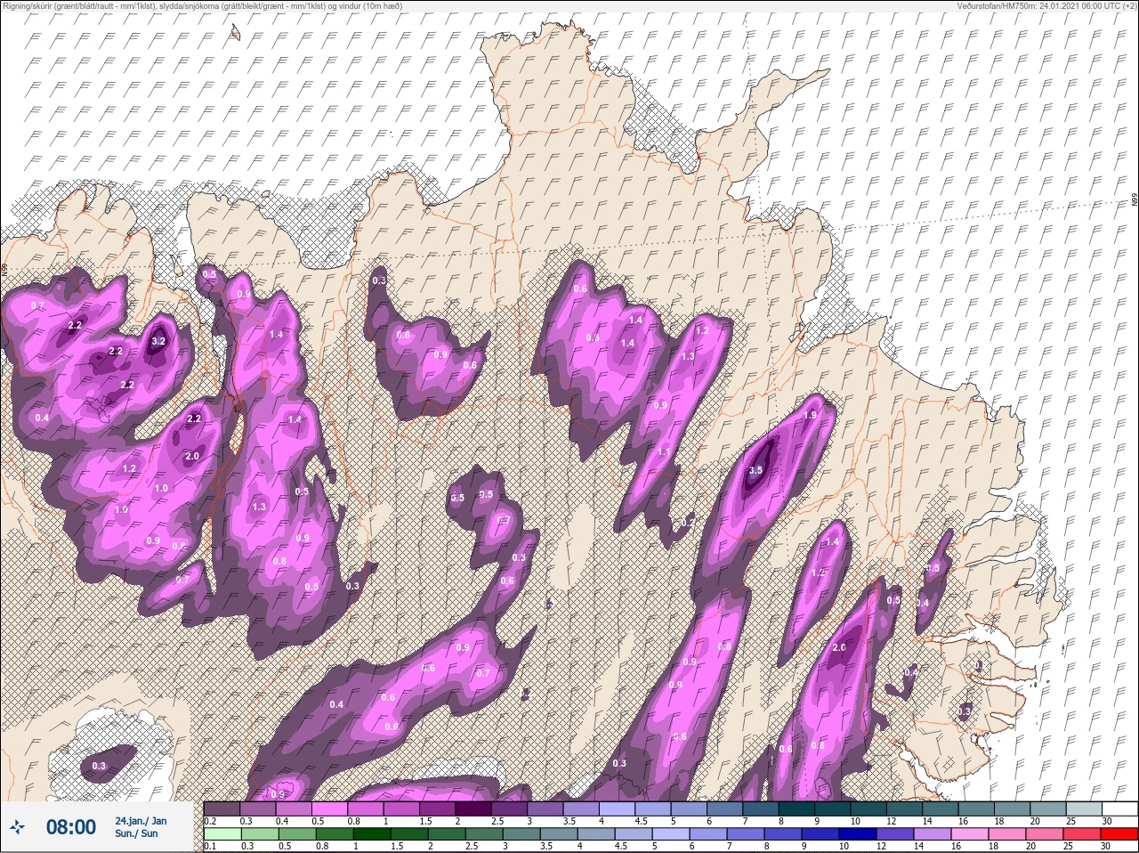
Task: Select the red 25–30 swatch in bottom legend
Action: pos(1119,835)
